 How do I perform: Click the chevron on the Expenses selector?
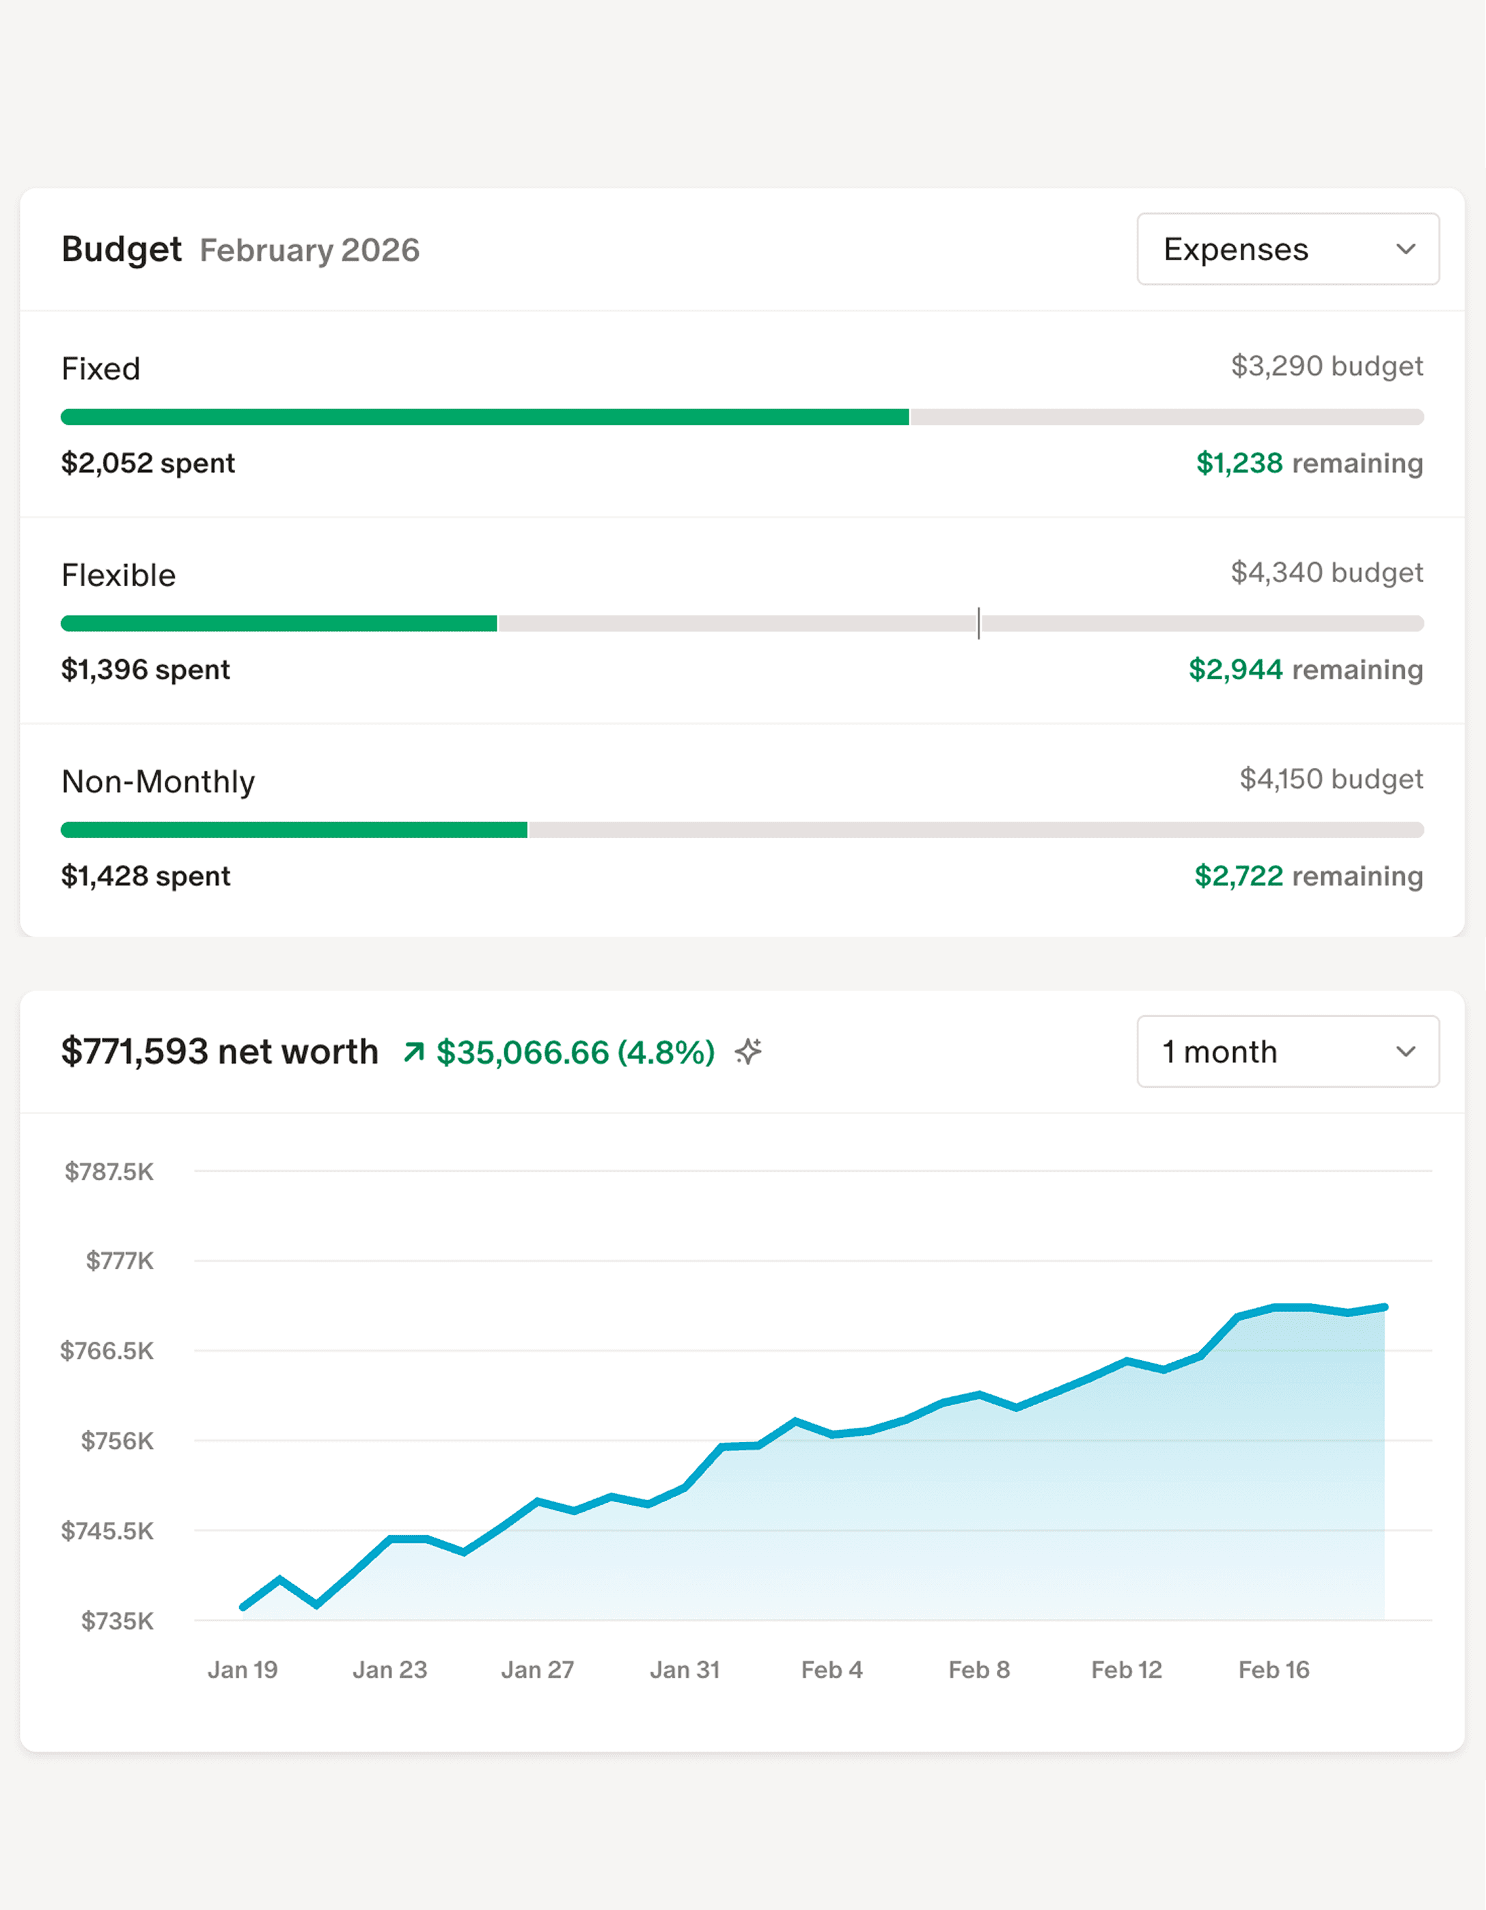click(1407, 250)
